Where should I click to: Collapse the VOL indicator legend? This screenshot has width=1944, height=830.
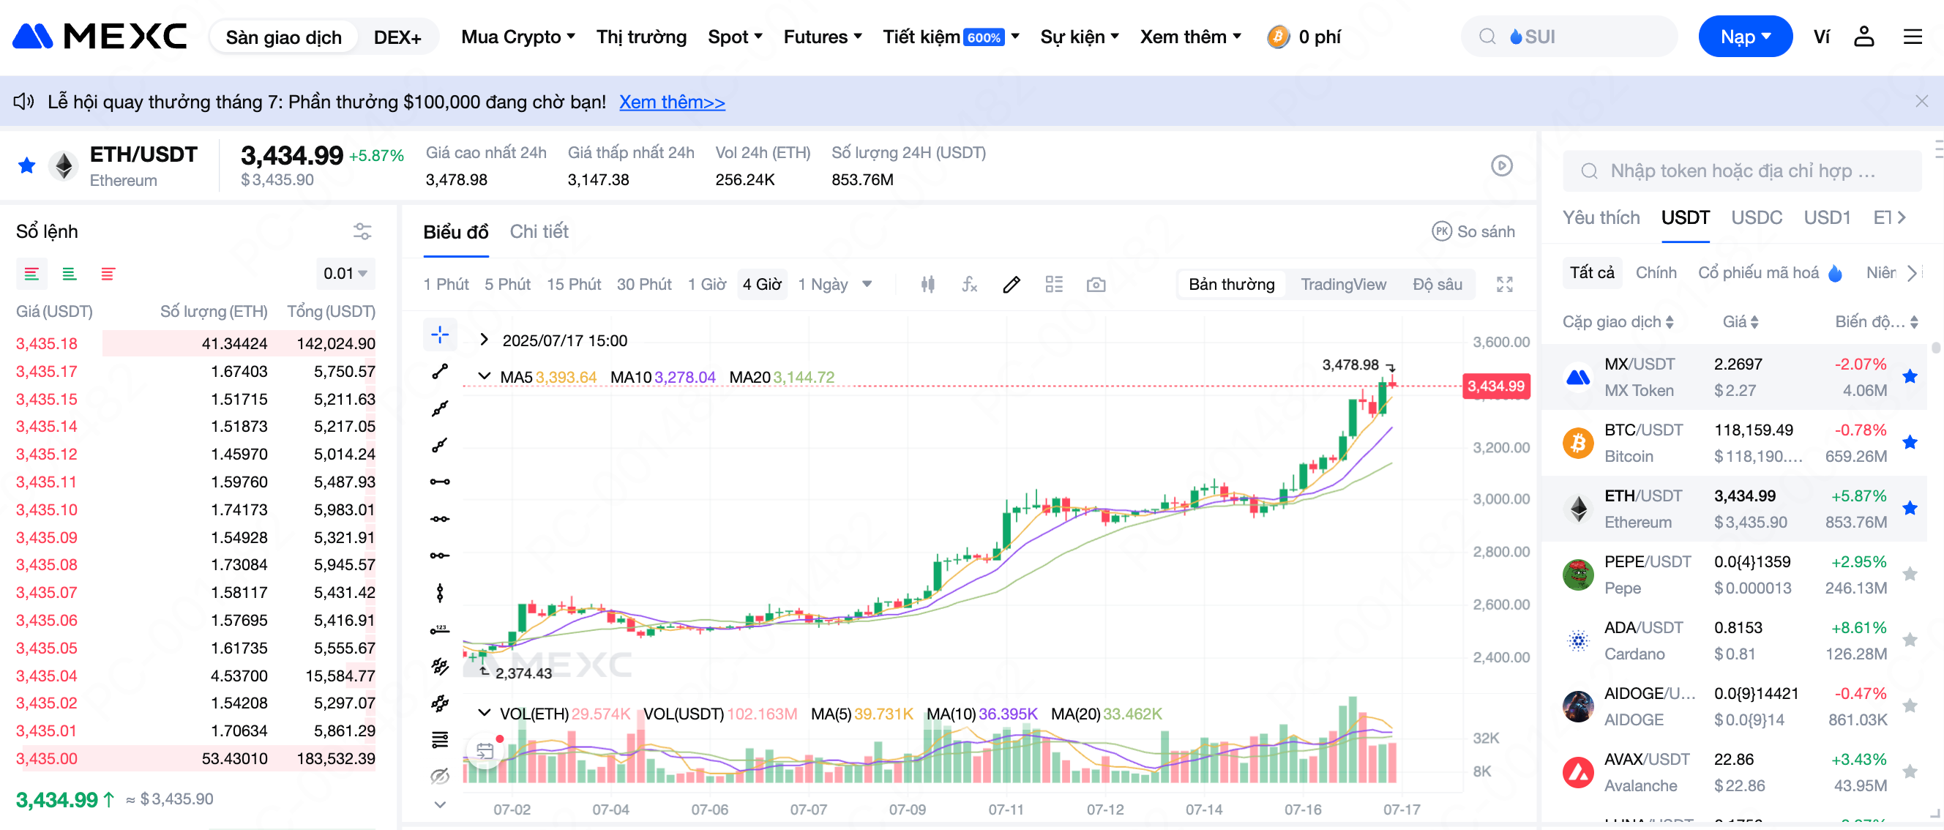(x=485, y=712)
